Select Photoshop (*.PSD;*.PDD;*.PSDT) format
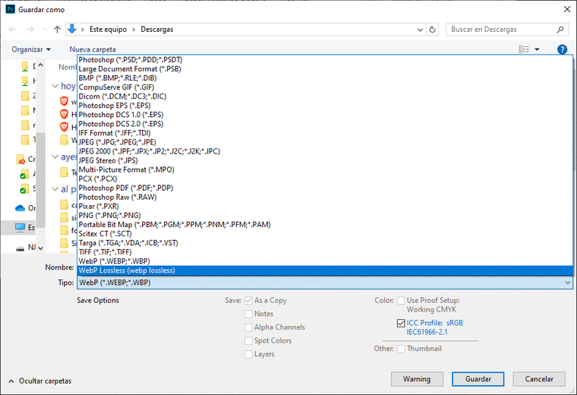 pyautogui.click(x=325, y=60)
